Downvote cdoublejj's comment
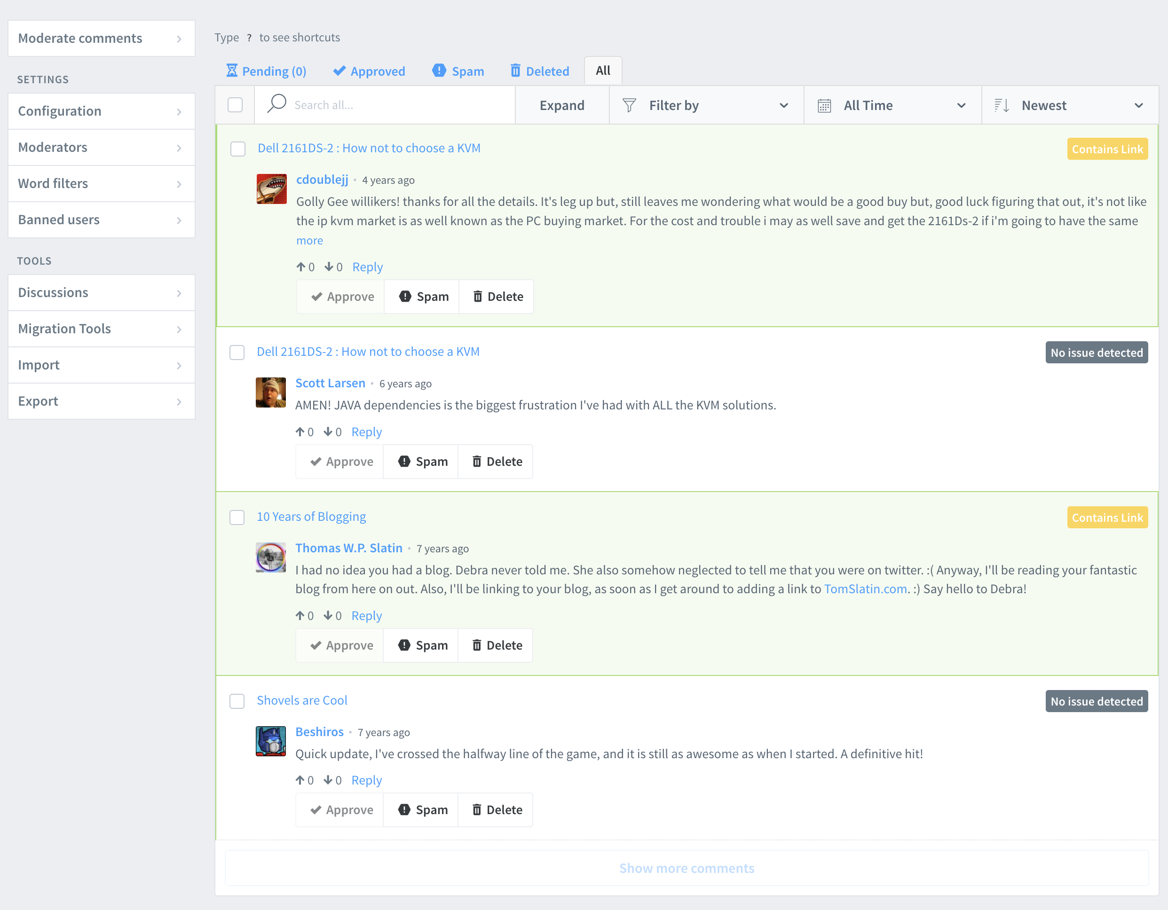The image size is (1168, 910). point(329,266)
